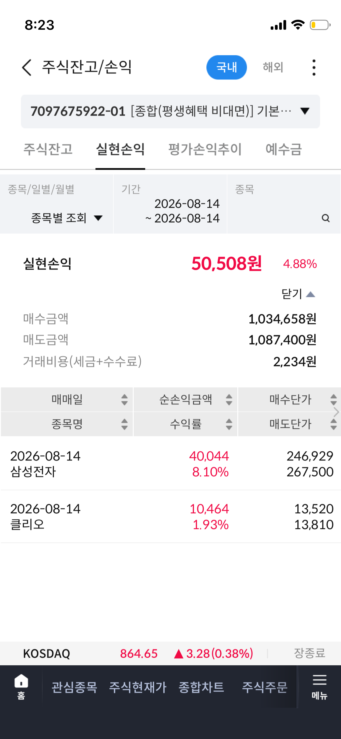
Task: Tap the back arrow icon
Action: tap(27, 67)
